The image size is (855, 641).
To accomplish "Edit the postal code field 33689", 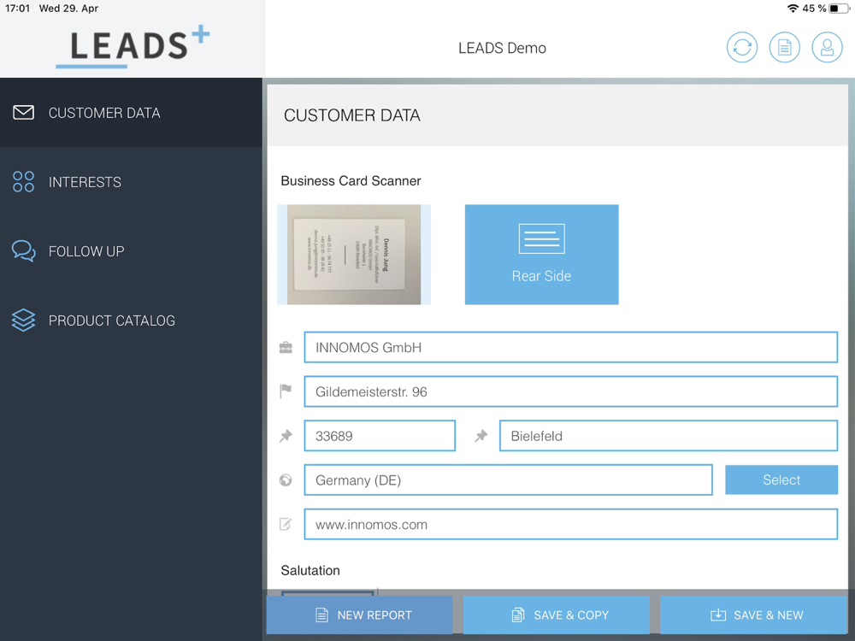I will pos(380,436).
